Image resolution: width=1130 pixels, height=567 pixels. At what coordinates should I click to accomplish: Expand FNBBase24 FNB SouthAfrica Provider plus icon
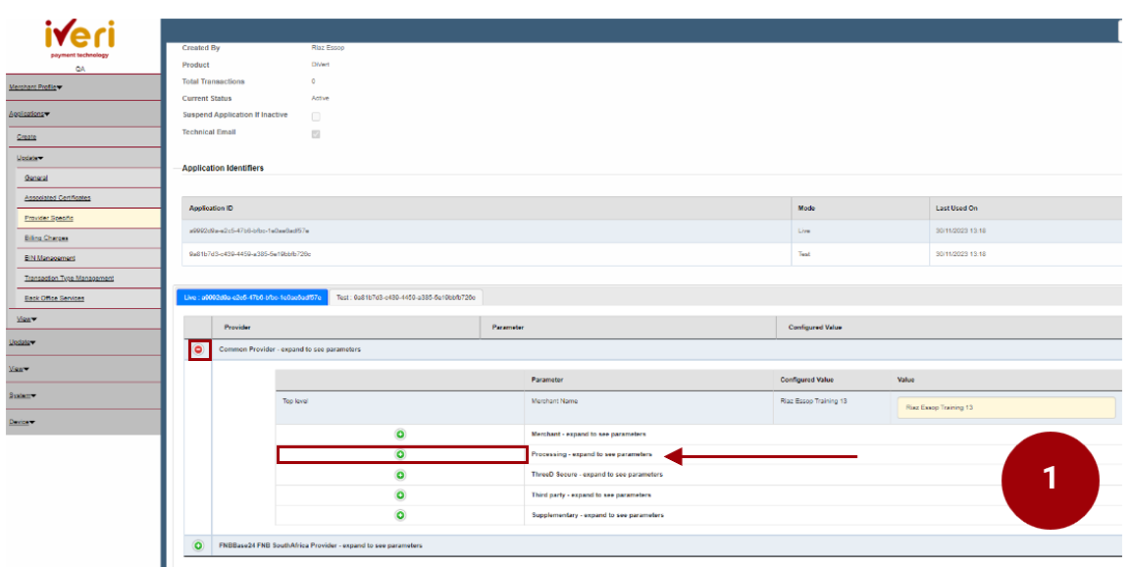198,545
